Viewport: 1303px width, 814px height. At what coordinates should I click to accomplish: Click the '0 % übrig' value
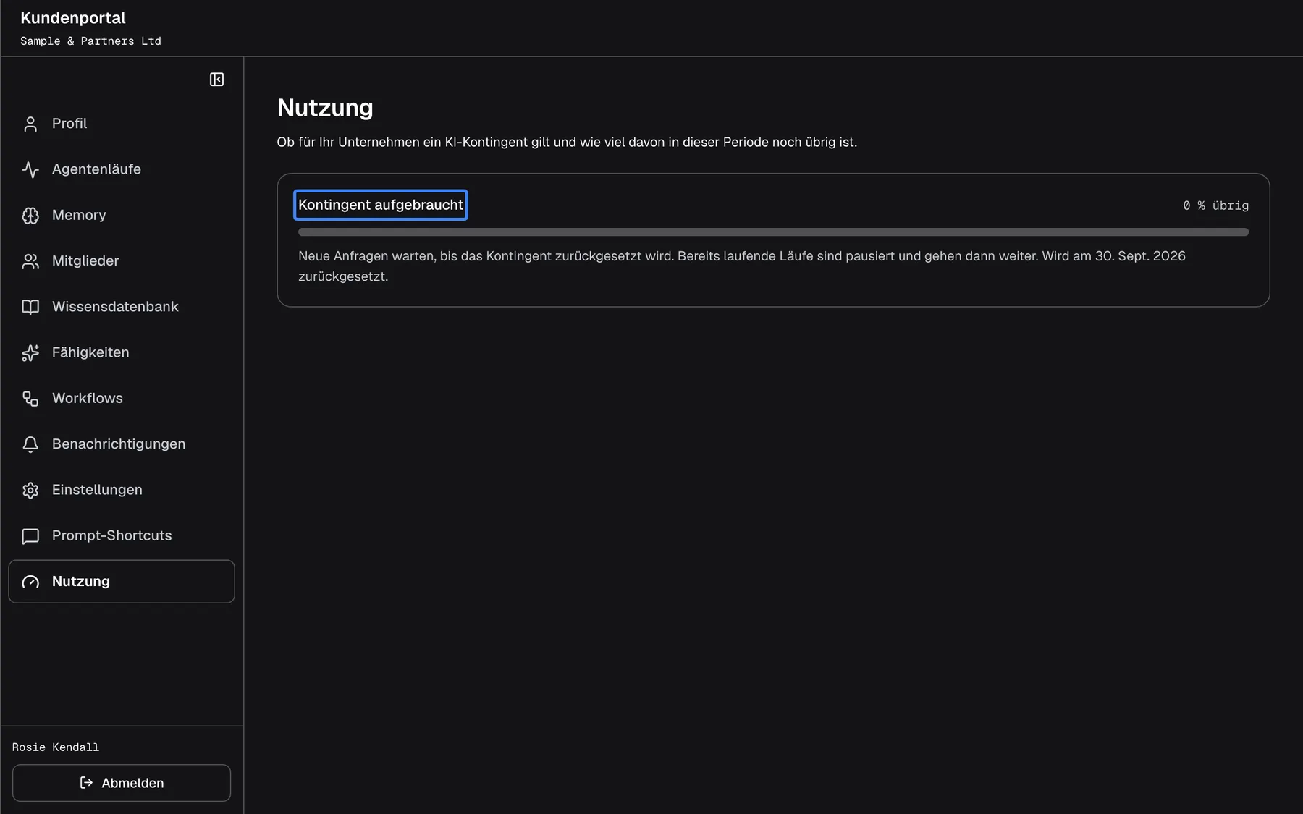pyautogui.click(x=1216, y=205)
